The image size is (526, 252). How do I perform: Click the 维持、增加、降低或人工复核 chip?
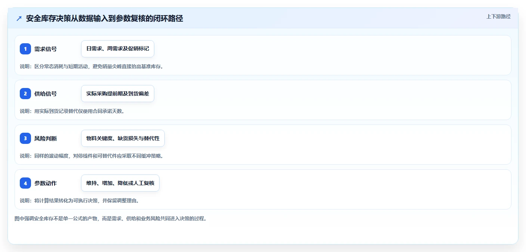pos(120,183)
